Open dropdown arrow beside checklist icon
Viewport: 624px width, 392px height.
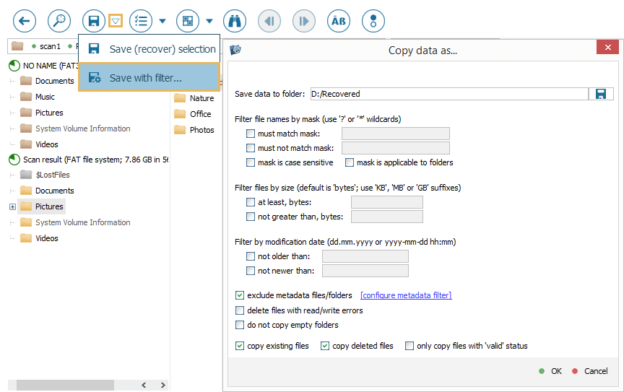click(162, 21)
